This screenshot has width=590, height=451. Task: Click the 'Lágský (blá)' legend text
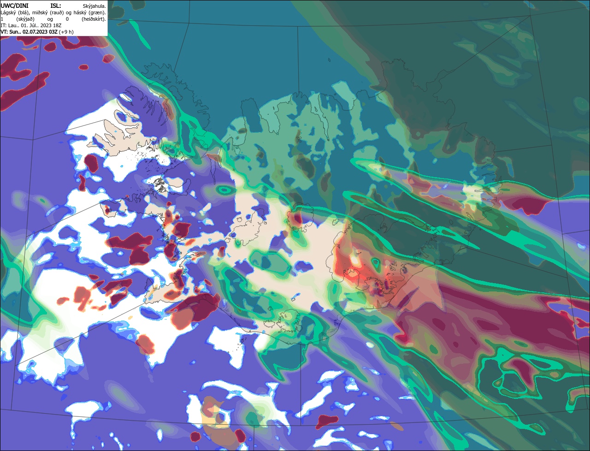[x=14, y=13]
